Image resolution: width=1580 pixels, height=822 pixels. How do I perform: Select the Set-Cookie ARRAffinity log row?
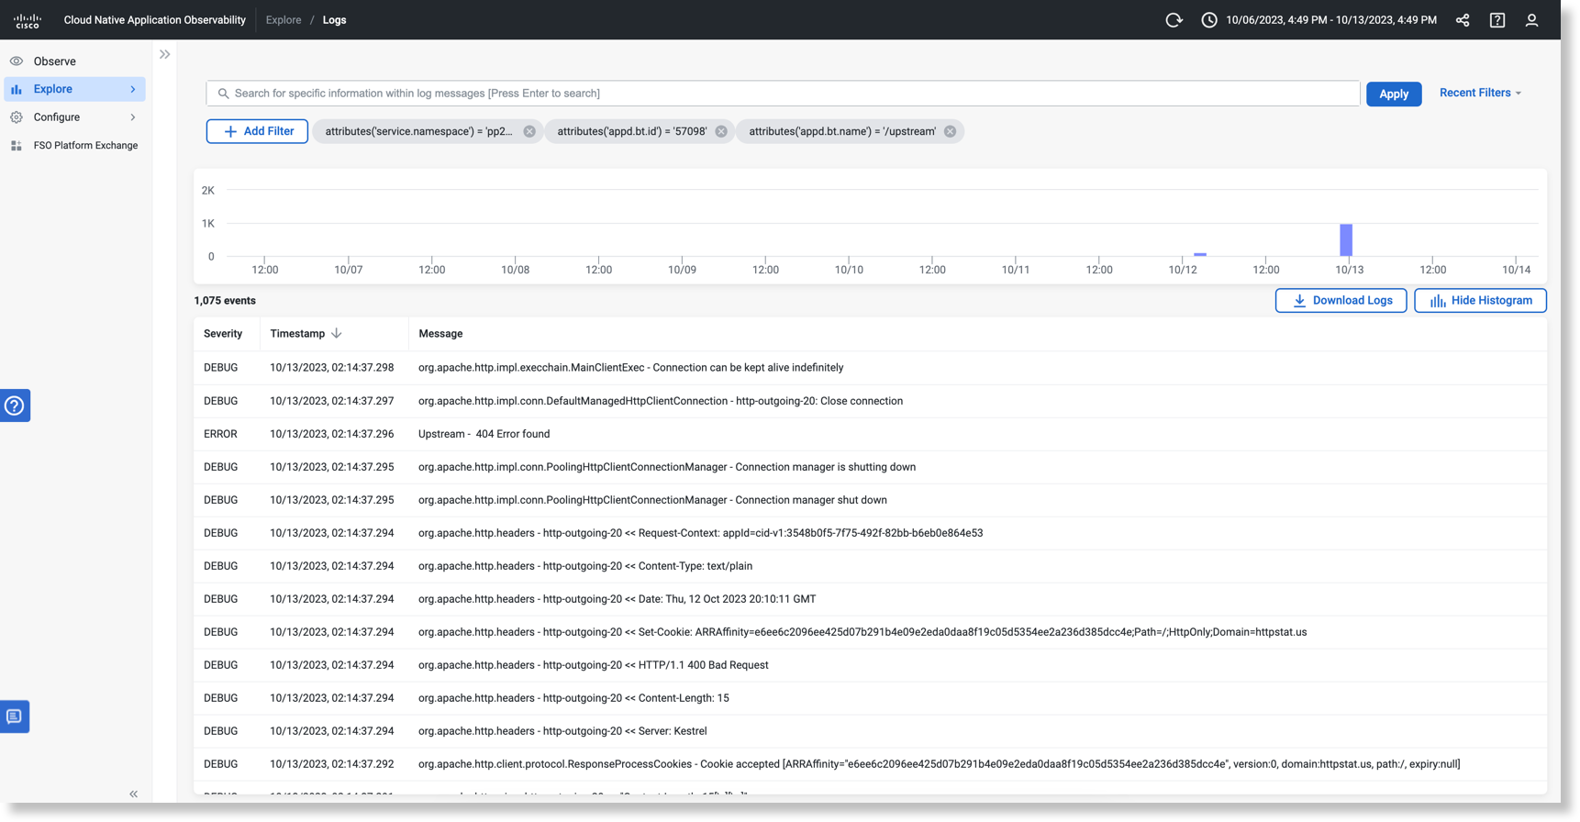[870, 632]
